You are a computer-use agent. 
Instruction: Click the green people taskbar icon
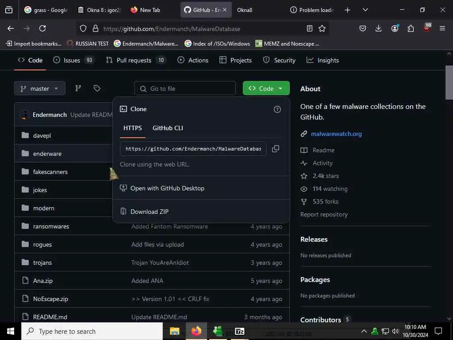point(218,331)
